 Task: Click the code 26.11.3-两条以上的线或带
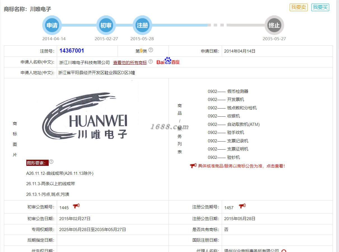click(51, 184)
